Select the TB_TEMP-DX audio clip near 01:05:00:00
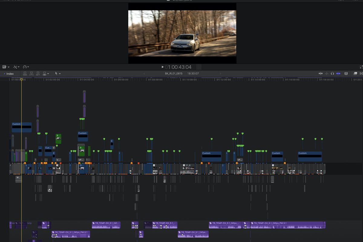 click(106, 225)
